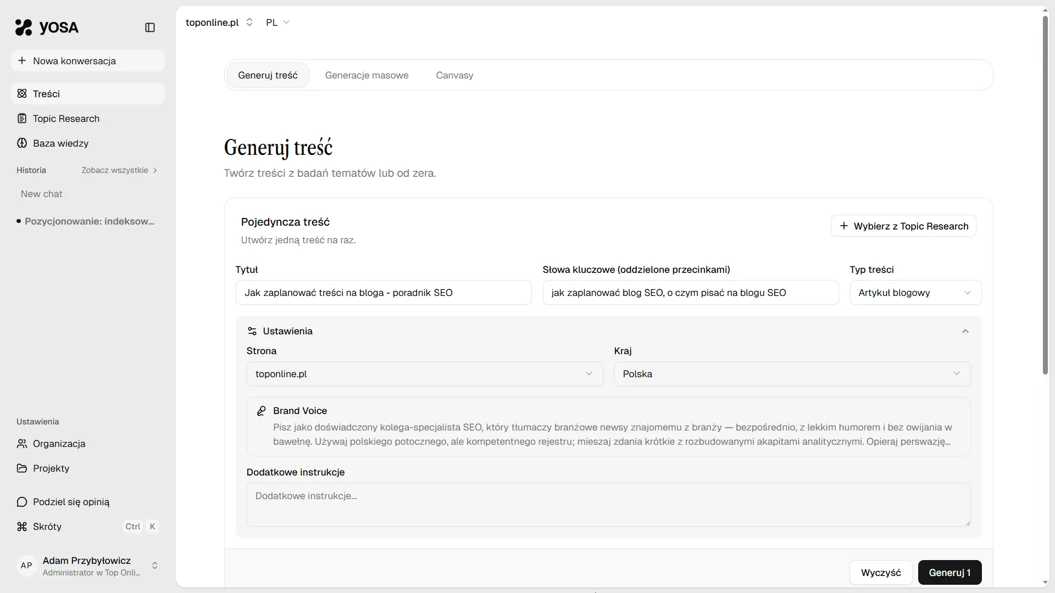Switch to Canvasy tab
This screenshot has height=593, width=1055.
coord(454,75)
